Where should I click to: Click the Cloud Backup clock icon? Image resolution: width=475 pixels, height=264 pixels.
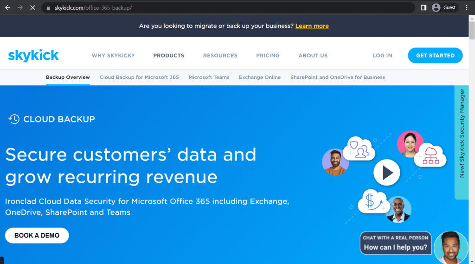coord(13,119)
